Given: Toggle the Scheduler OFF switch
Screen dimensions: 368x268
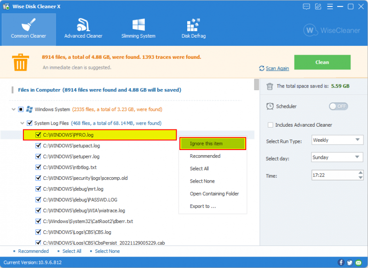Looking at the screenshot, I should tap(338, 106).
